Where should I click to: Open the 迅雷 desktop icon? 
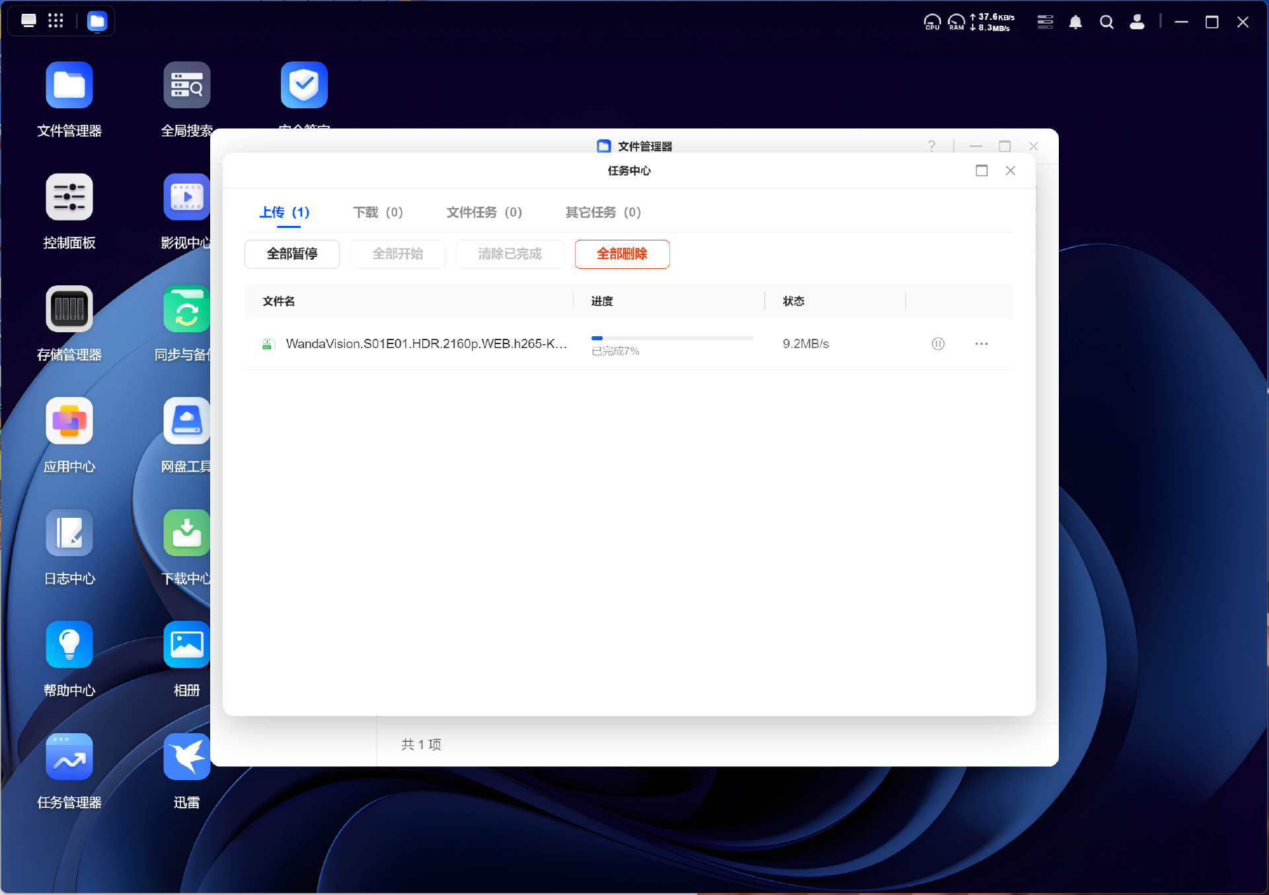(x=187, y=757)
